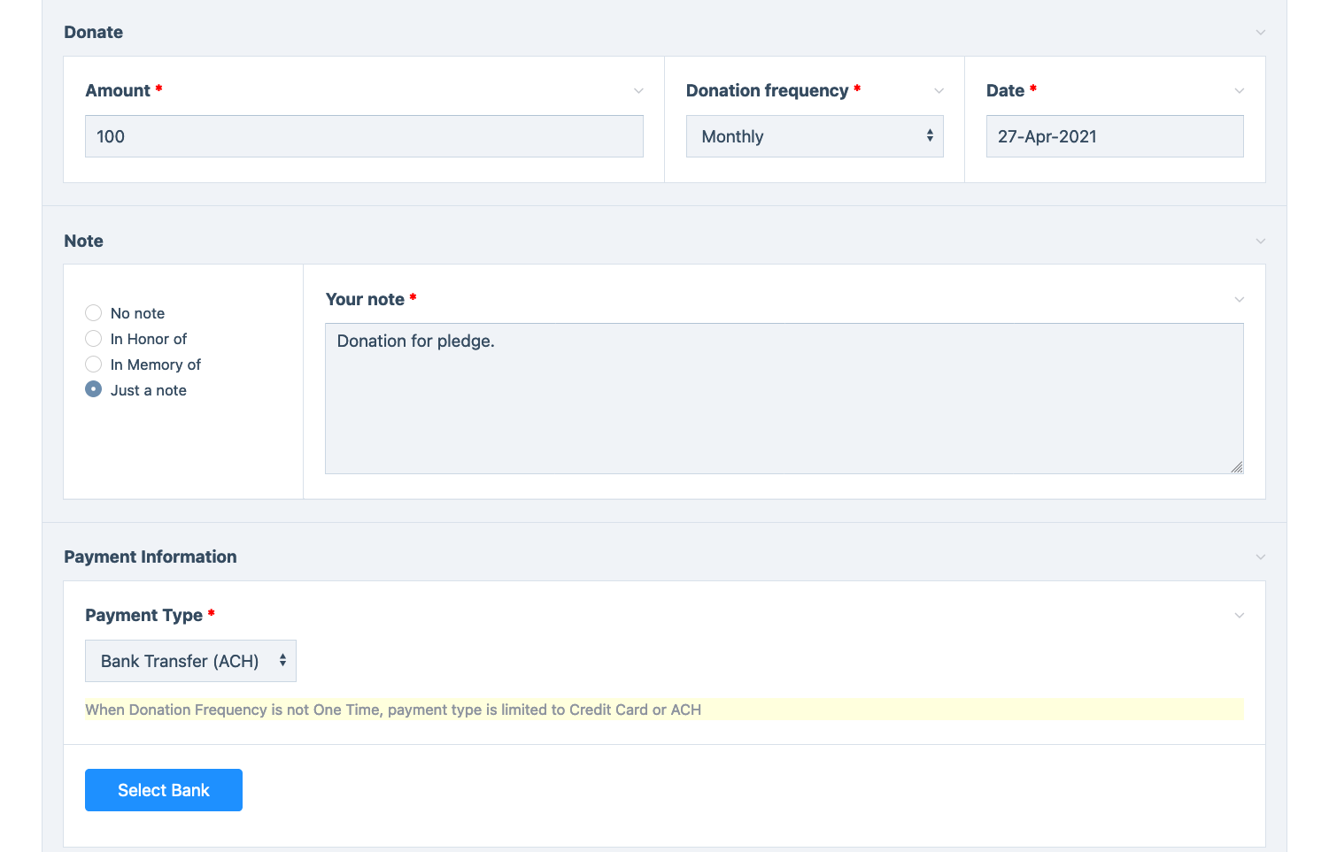Open the Donation frequency Monthly dropdown
The image size is (1329, 852).
point(814,136)
